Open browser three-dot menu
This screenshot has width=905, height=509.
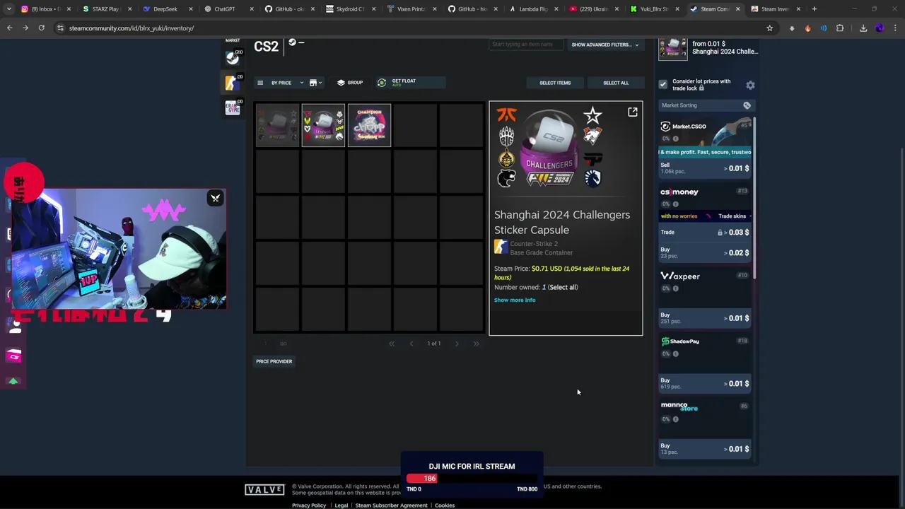pyautogui.click(x=895, y=28)
